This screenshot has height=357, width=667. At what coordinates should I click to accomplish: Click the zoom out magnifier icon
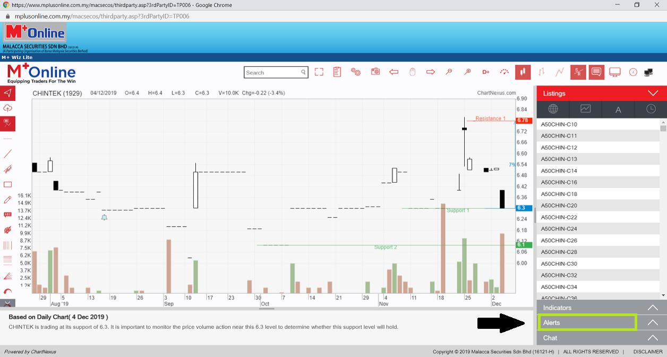449,72
